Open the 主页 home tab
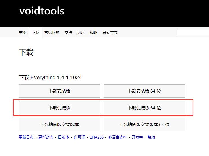This screenshot has width=209, height=156. click(x=23, y=32)
